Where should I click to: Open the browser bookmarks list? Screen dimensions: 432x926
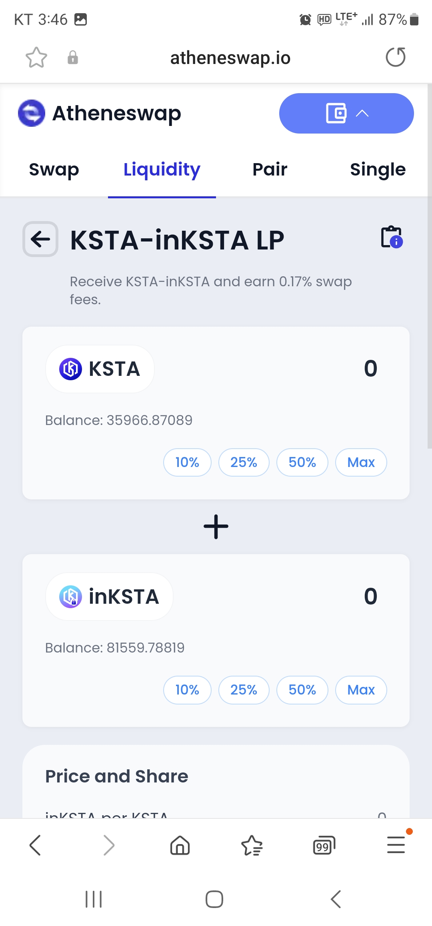point(252,845)
